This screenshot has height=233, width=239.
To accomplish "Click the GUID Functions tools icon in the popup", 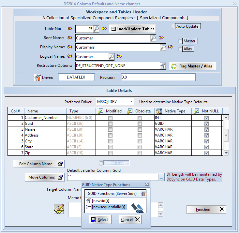I will click(143, 194).
